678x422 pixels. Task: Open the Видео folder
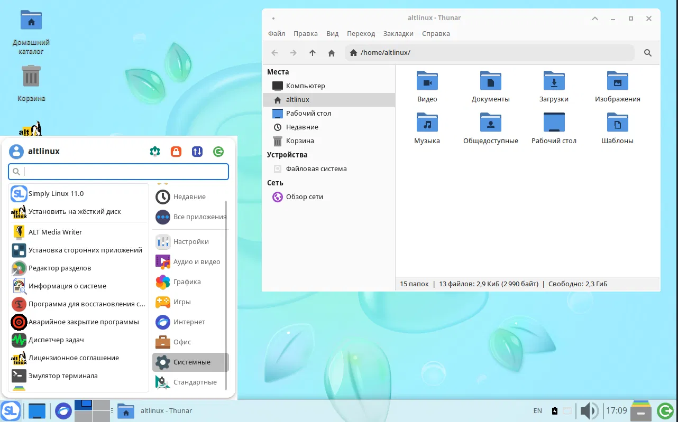click(427, 87)
